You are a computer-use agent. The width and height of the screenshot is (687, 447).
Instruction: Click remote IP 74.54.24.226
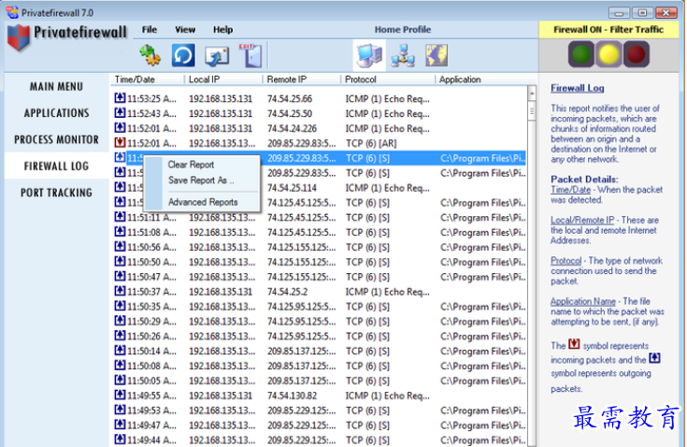(x=292, y=129)
